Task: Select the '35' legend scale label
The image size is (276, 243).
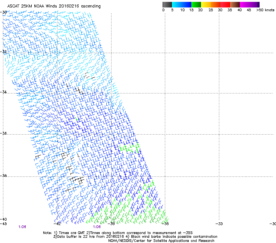Action: (x=230, y=10)
